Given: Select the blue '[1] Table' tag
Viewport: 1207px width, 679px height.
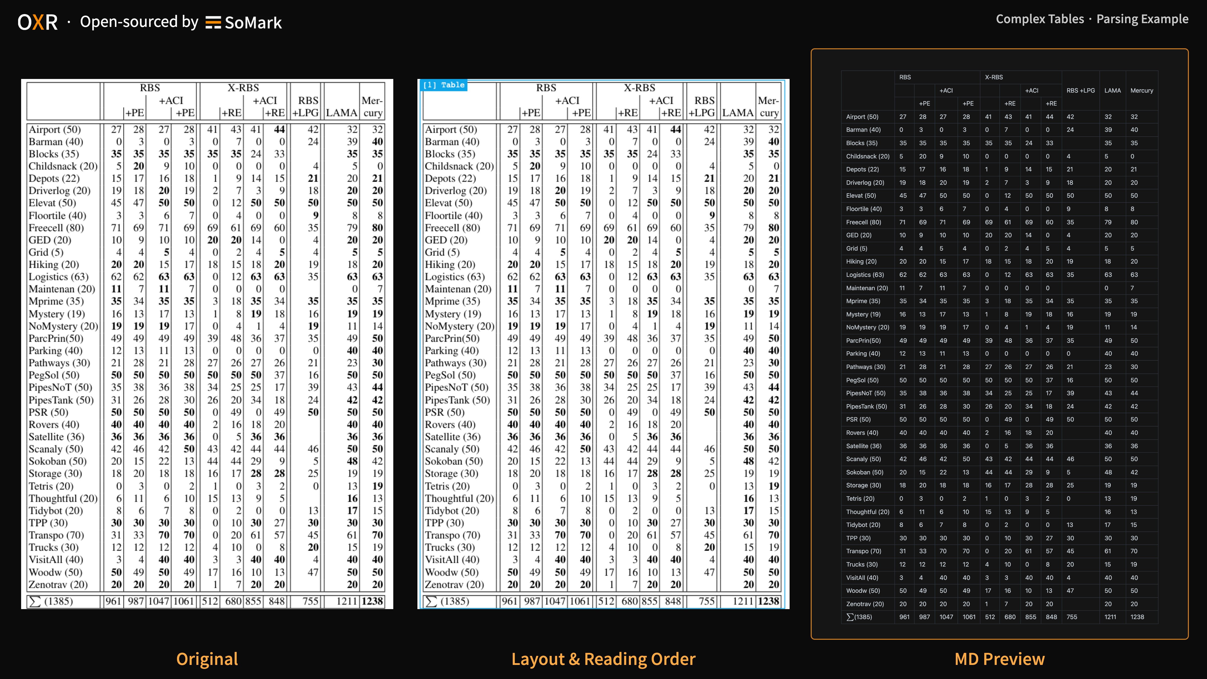Looking at the screenshot, I should 443,85.
